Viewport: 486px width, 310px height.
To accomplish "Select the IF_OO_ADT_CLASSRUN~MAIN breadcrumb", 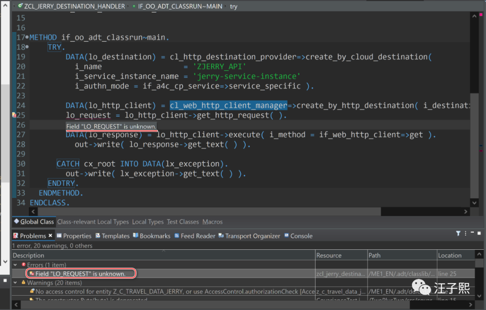I will coord(180,6).
